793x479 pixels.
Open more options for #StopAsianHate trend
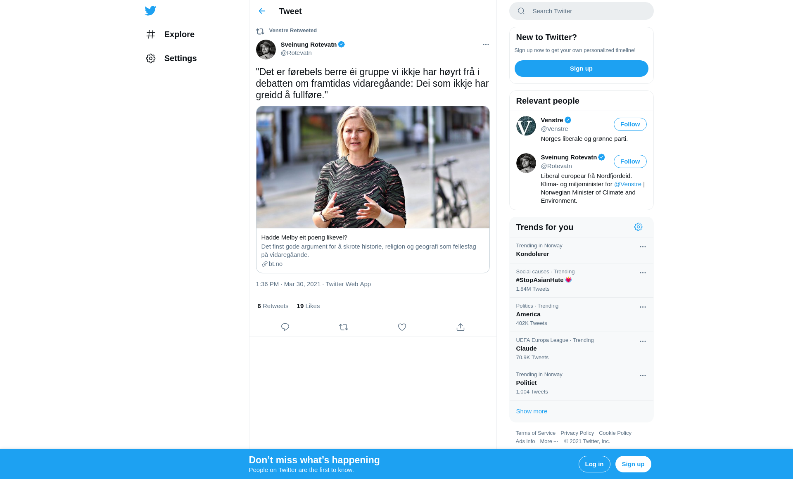tap(643, 273)
